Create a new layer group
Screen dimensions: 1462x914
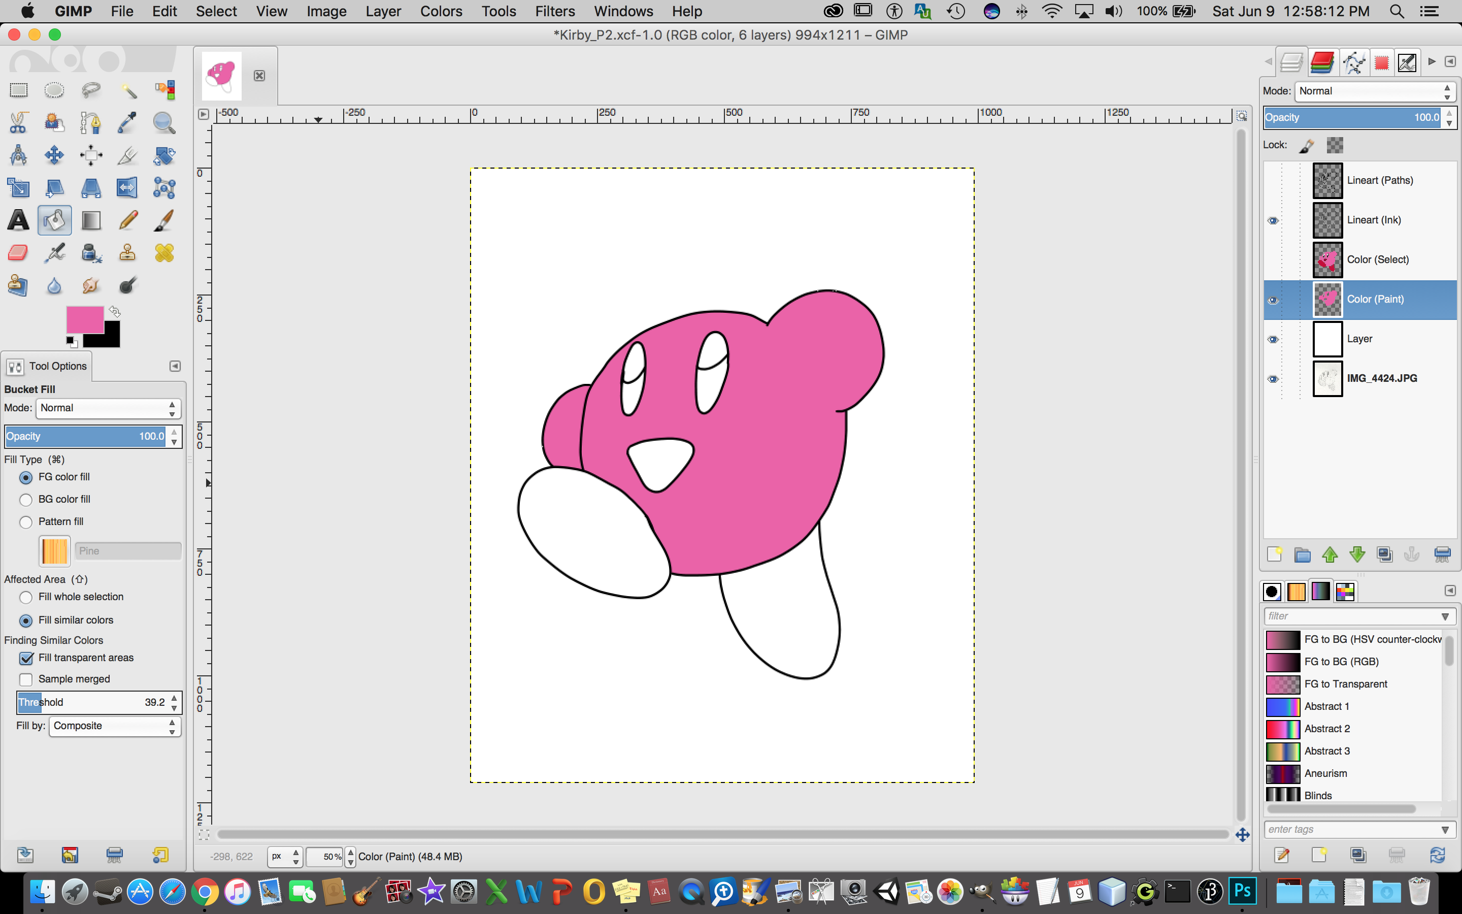(1302, 554)
